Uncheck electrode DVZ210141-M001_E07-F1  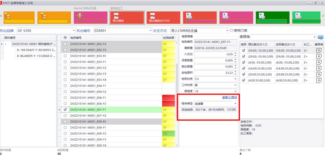pos(65,110)
